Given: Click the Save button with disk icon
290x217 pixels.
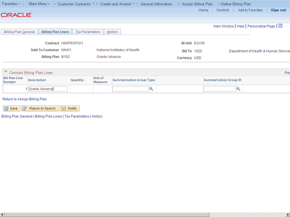Looking at the screenshot, I should (x=11, y=108).
